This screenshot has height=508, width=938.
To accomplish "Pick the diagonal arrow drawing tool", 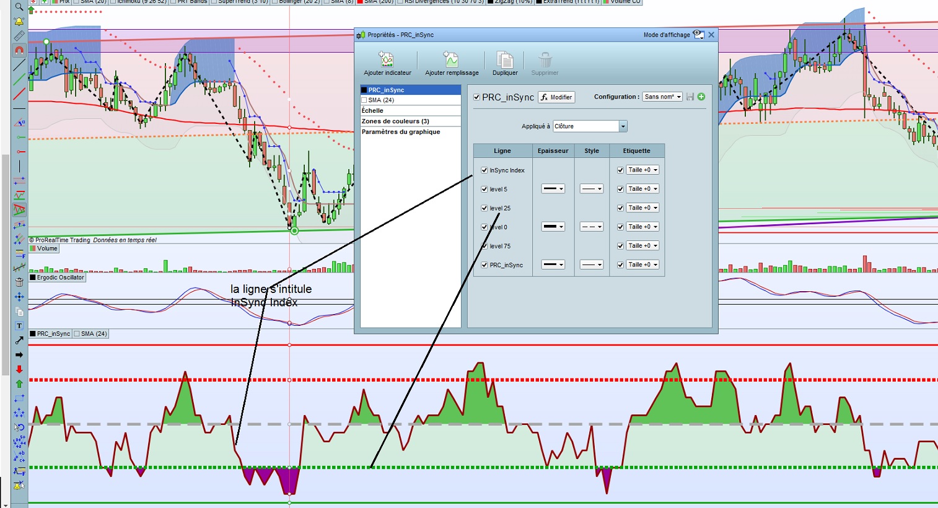I will [x=19, y=340].
